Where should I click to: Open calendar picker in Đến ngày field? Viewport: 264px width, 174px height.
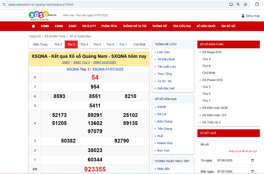tap(252, 171)
